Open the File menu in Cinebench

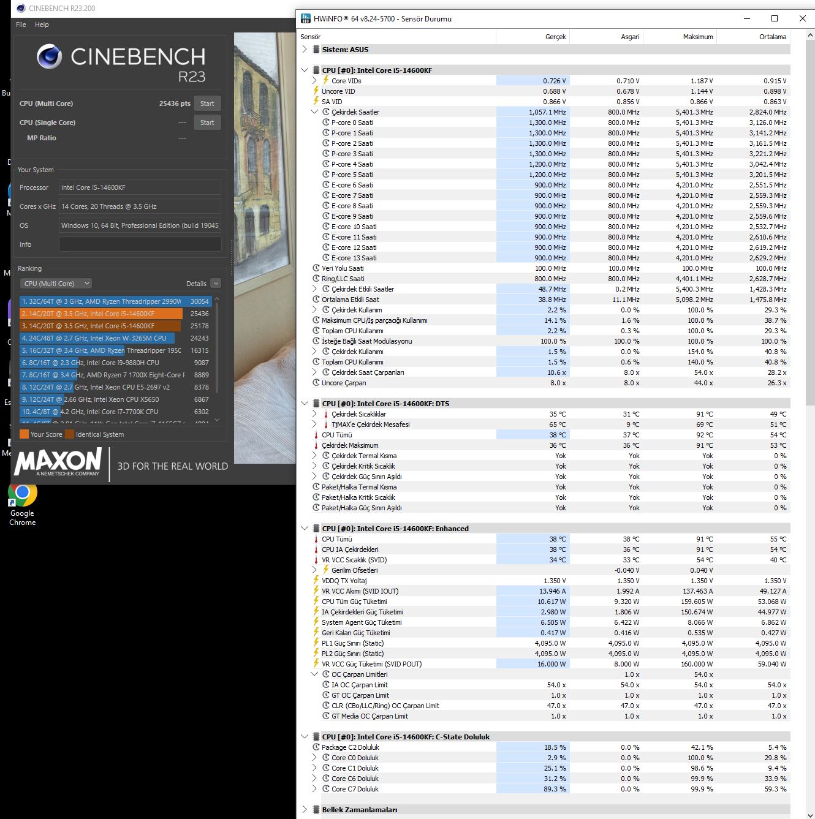click(x=21, y=25)
